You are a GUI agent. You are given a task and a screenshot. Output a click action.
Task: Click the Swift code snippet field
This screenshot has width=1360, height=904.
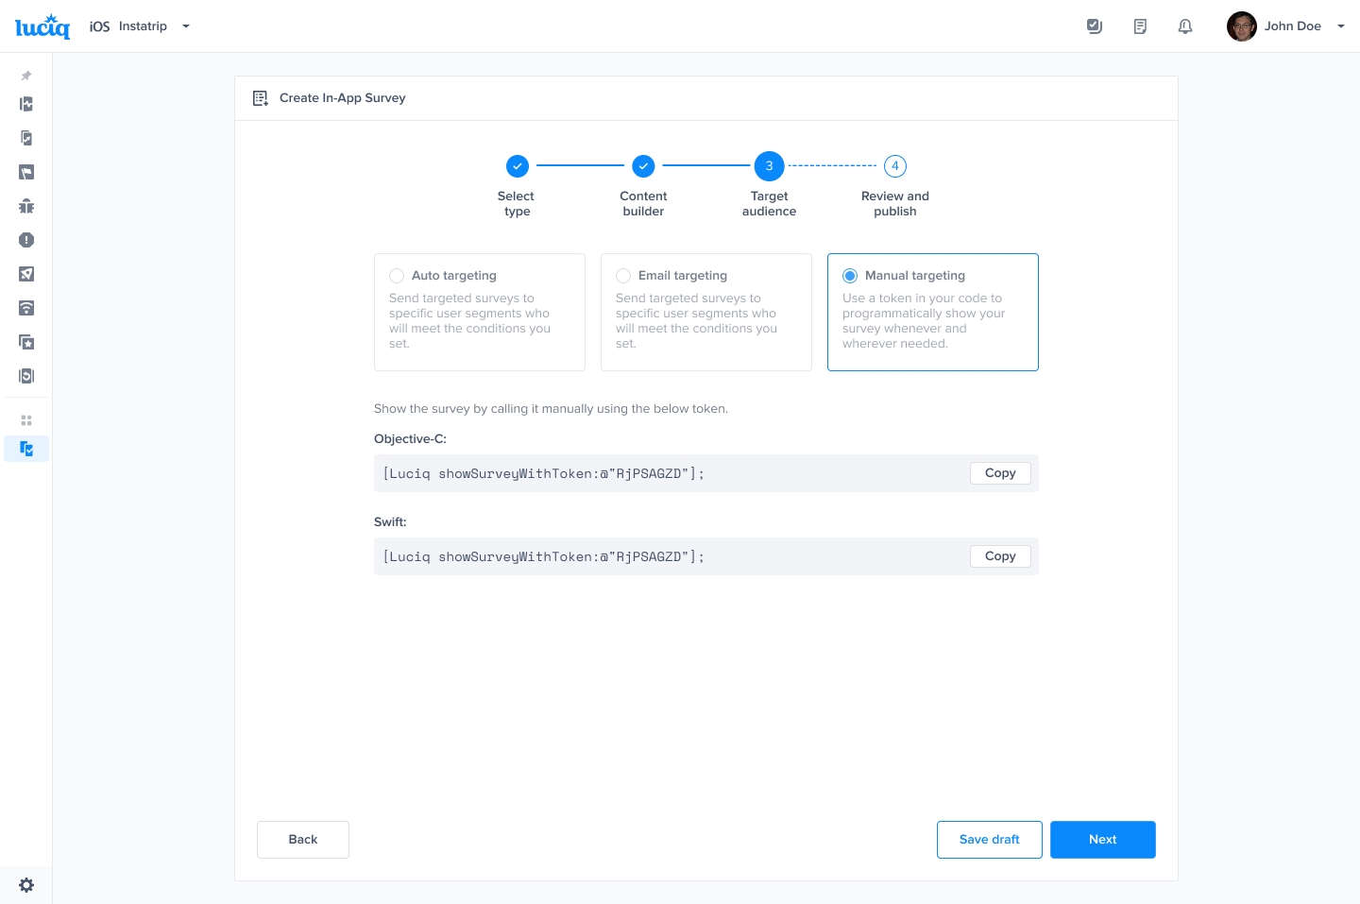pos(661,556)
